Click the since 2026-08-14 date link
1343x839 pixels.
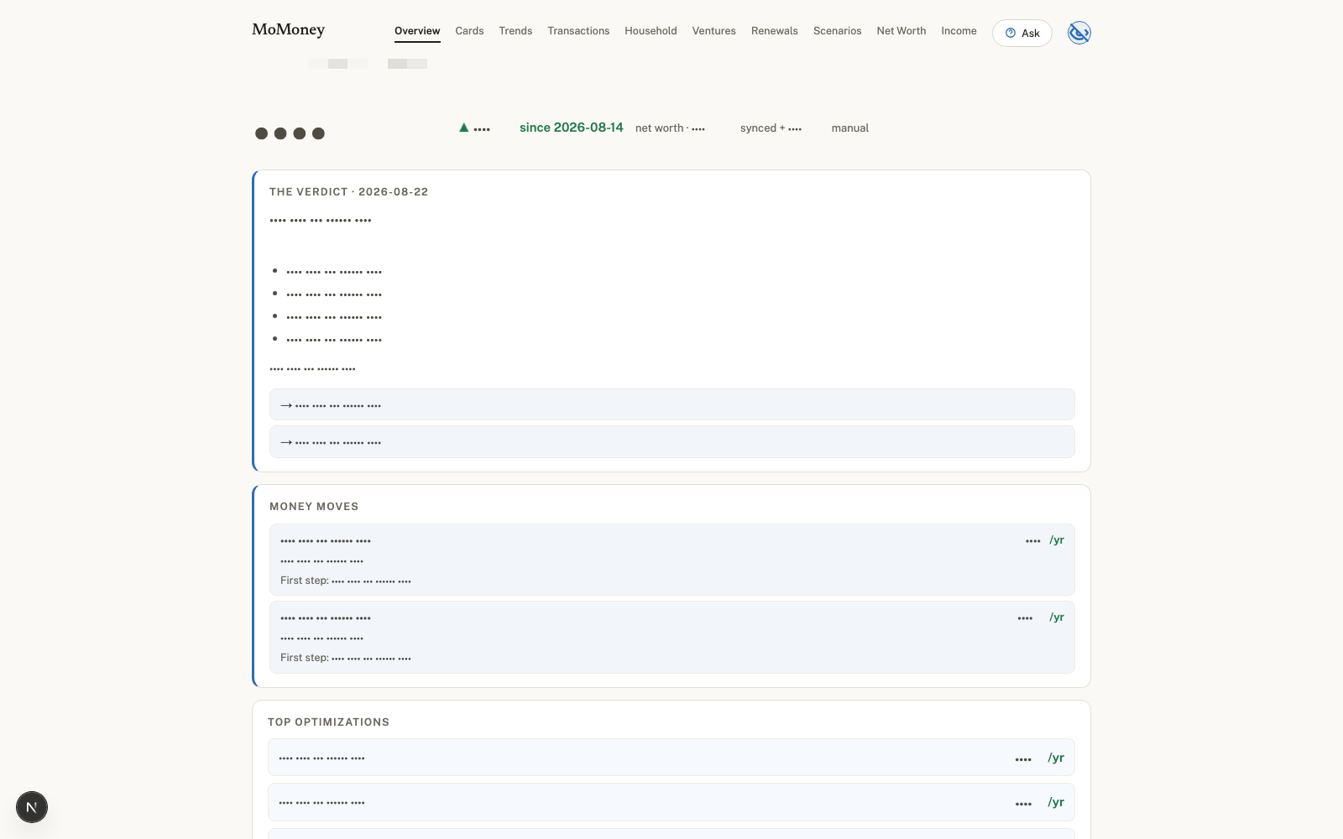571,128
